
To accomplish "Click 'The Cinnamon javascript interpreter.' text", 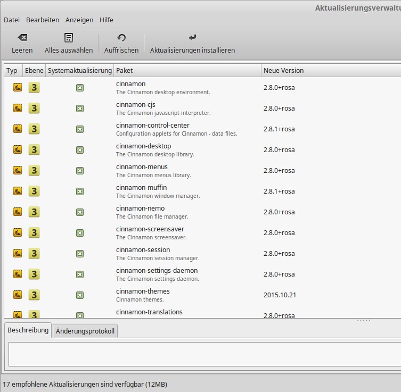I will pyautogui.click(x=163, y=113).
